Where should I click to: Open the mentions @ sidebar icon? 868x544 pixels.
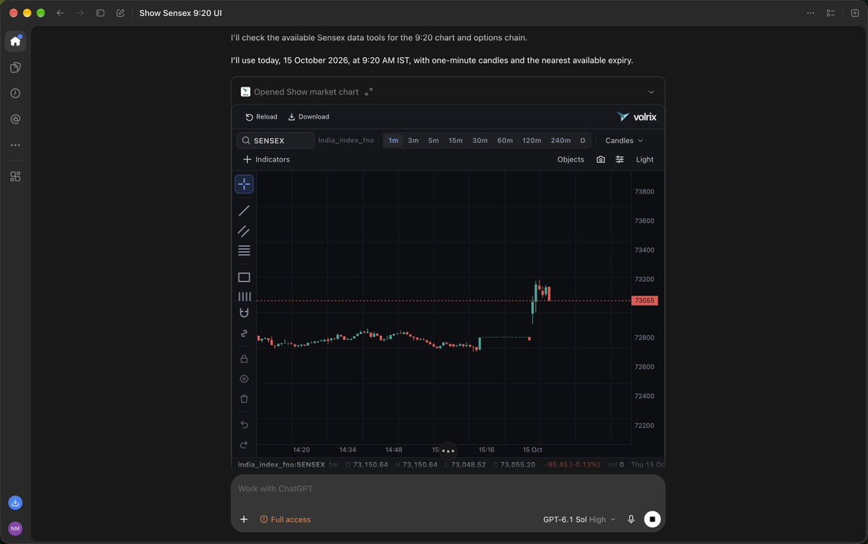point(15,119)
